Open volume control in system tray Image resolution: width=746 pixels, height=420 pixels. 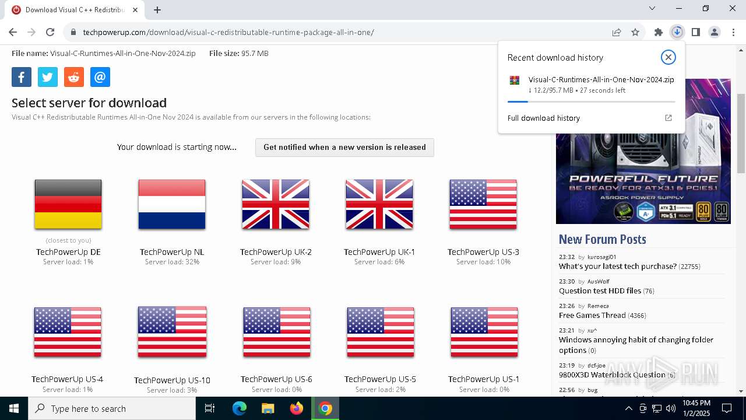click(671, 408)
